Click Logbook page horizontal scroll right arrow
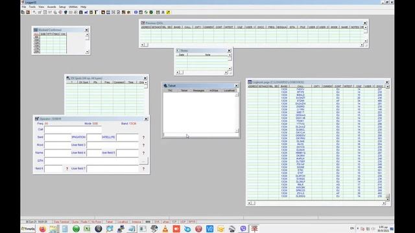Image resolution: width=415 pixels, height=233 pixels. pos(384,203)
